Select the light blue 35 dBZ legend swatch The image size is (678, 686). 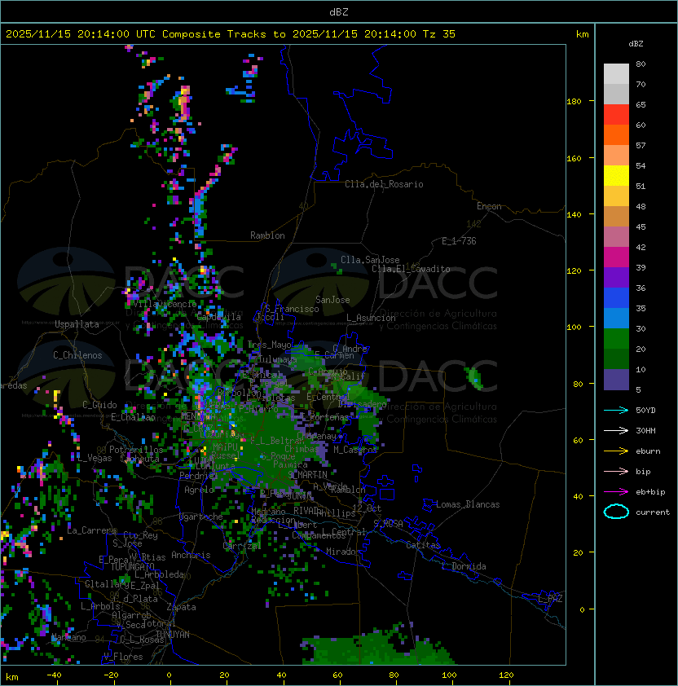[616, 319]
